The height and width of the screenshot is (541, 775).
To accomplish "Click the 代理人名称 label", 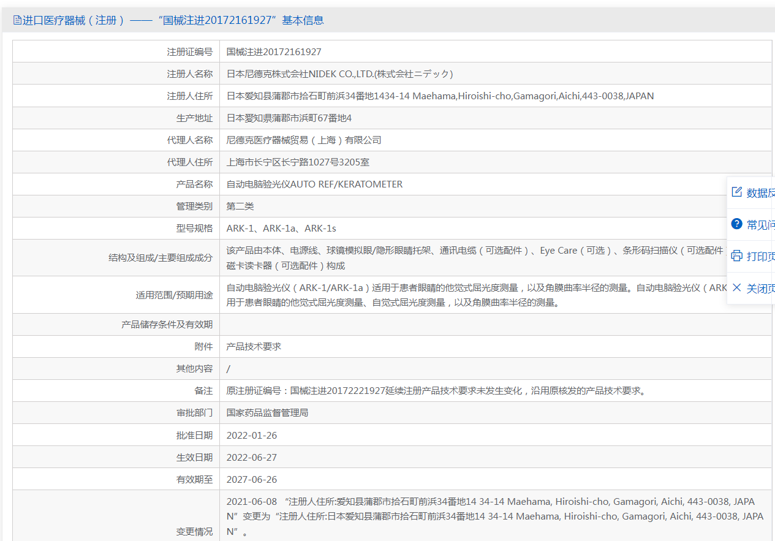I will pos(190,140).
